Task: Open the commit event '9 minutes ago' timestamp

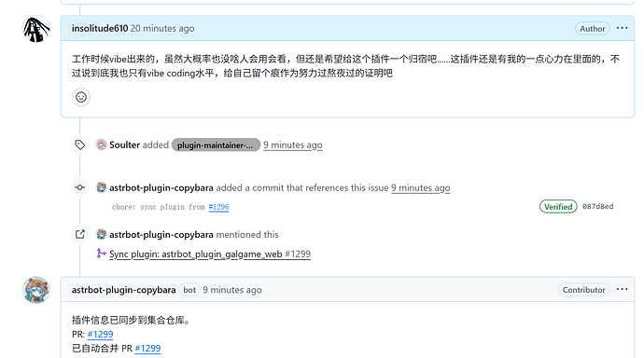Action: pos(421,187)
